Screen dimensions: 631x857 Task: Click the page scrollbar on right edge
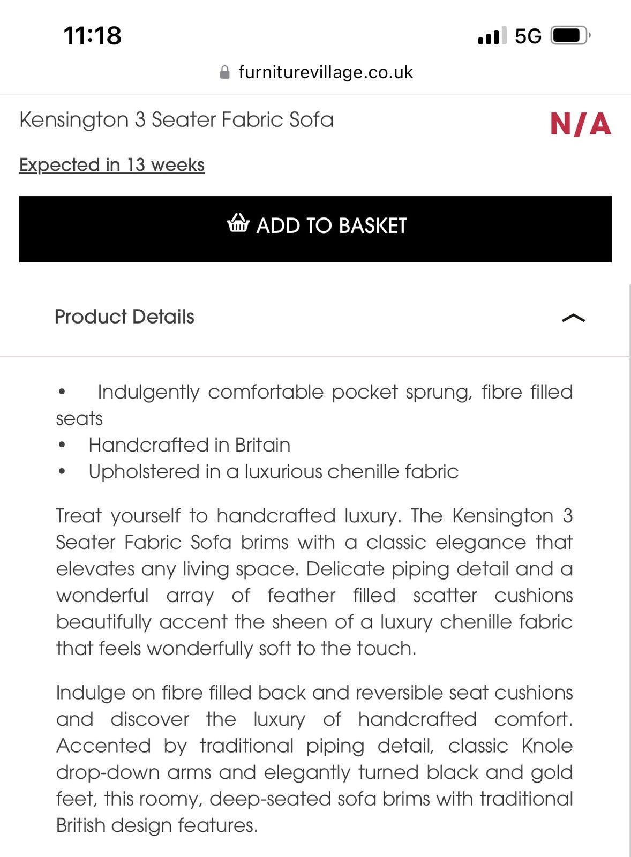coord(629,536)
